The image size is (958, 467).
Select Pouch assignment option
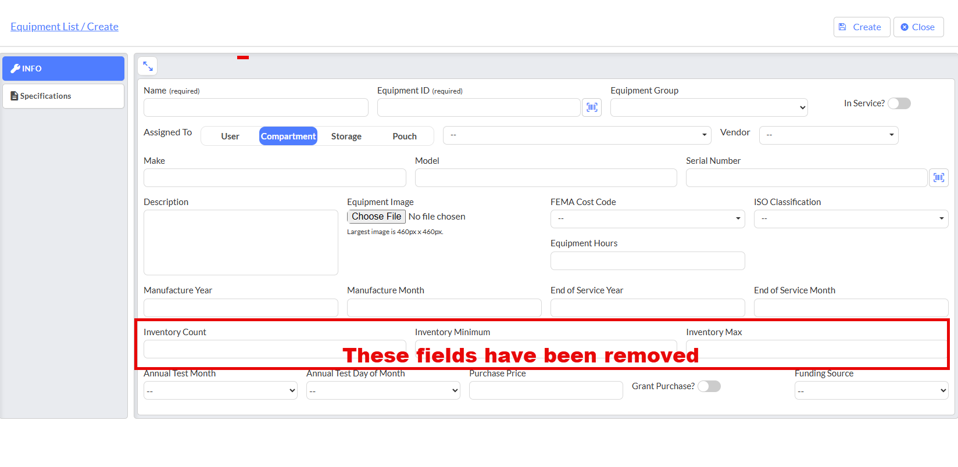pos(405,136)
